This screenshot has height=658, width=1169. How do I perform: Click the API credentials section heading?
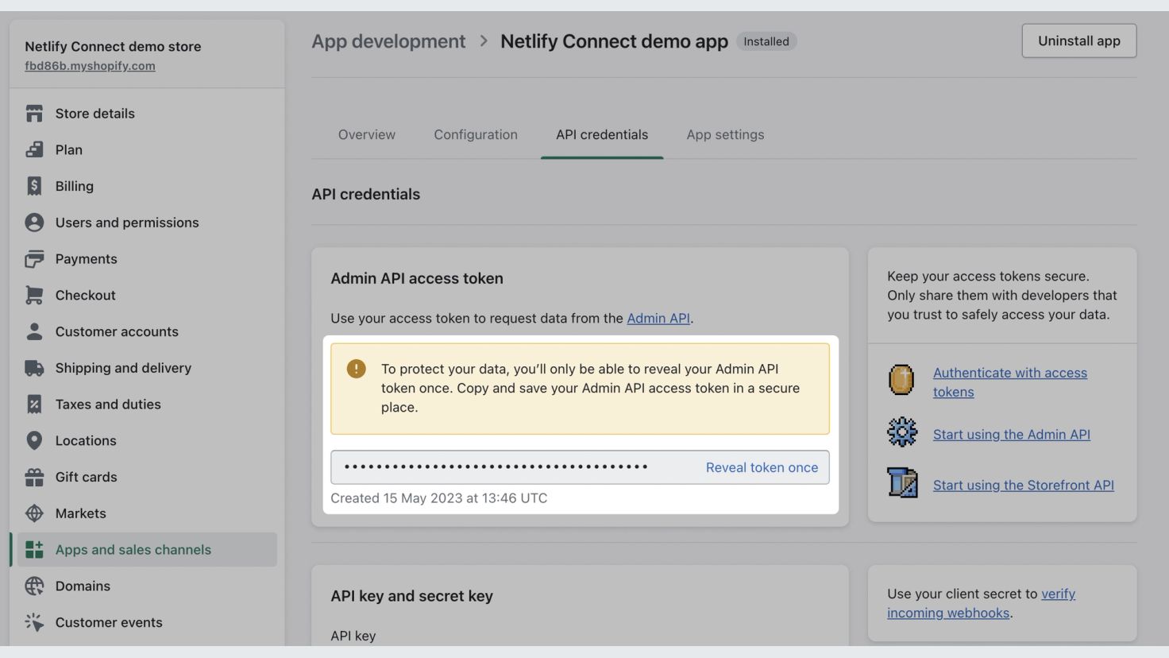[x=366, y=195]
